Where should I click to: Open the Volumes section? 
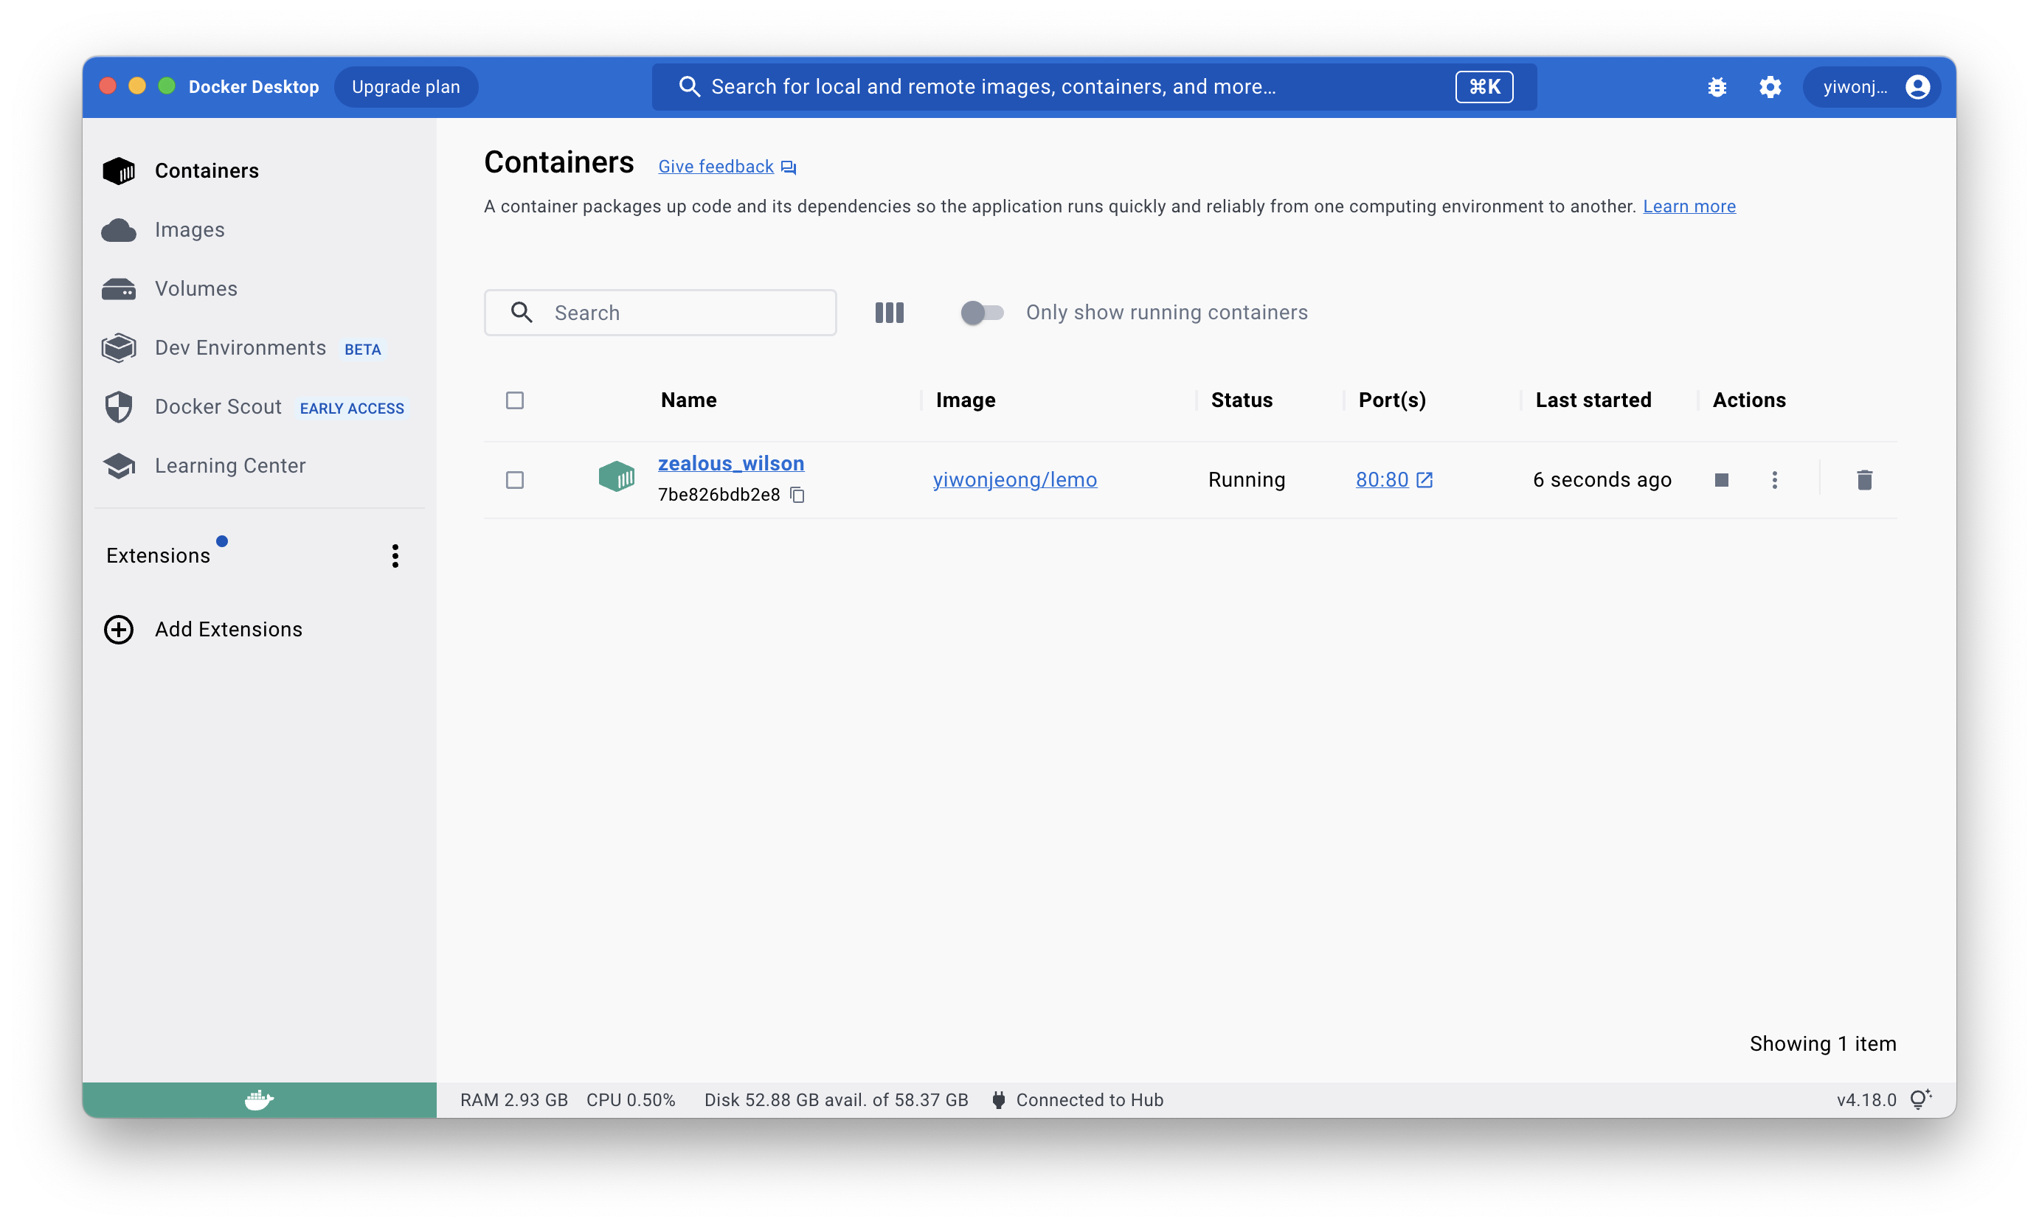(259, 288)
